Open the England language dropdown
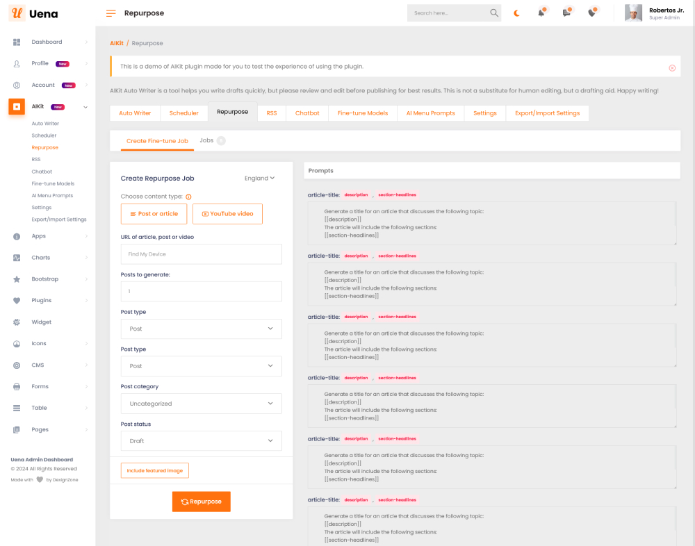The width and height of the screenshot is (695, 546). coord(259,179)
